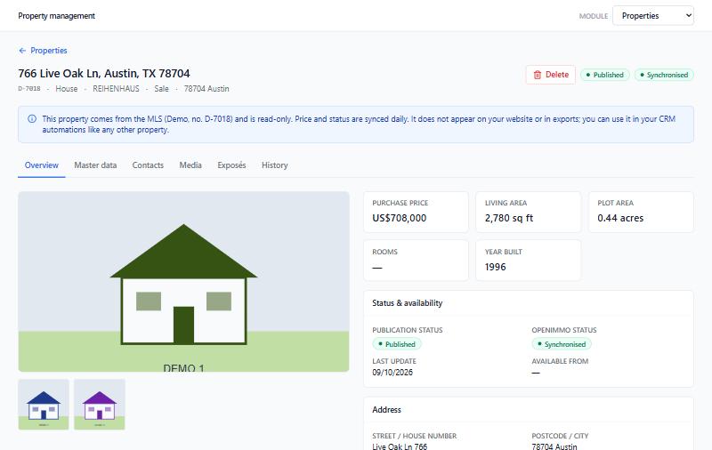This screenshot has width=712, height=450.
Task: Click the Published badge under Publication Status
Action: tap(397, 344)
